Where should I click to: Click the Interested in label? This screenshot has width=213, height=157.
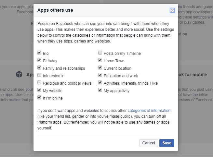[x=54, y=76]
